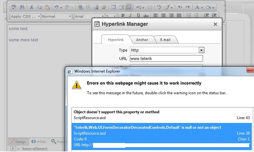
Task: Switch editor to Preview mode
Action: [58, 142]
